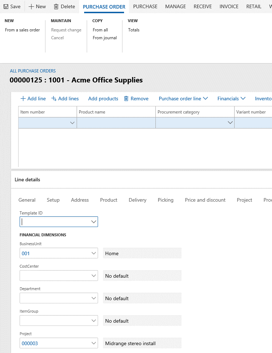The height and width of the screenshot is (353, 272).
Task: Create order From a sales order
Action: pyautogui.click(x=22, y=30)
